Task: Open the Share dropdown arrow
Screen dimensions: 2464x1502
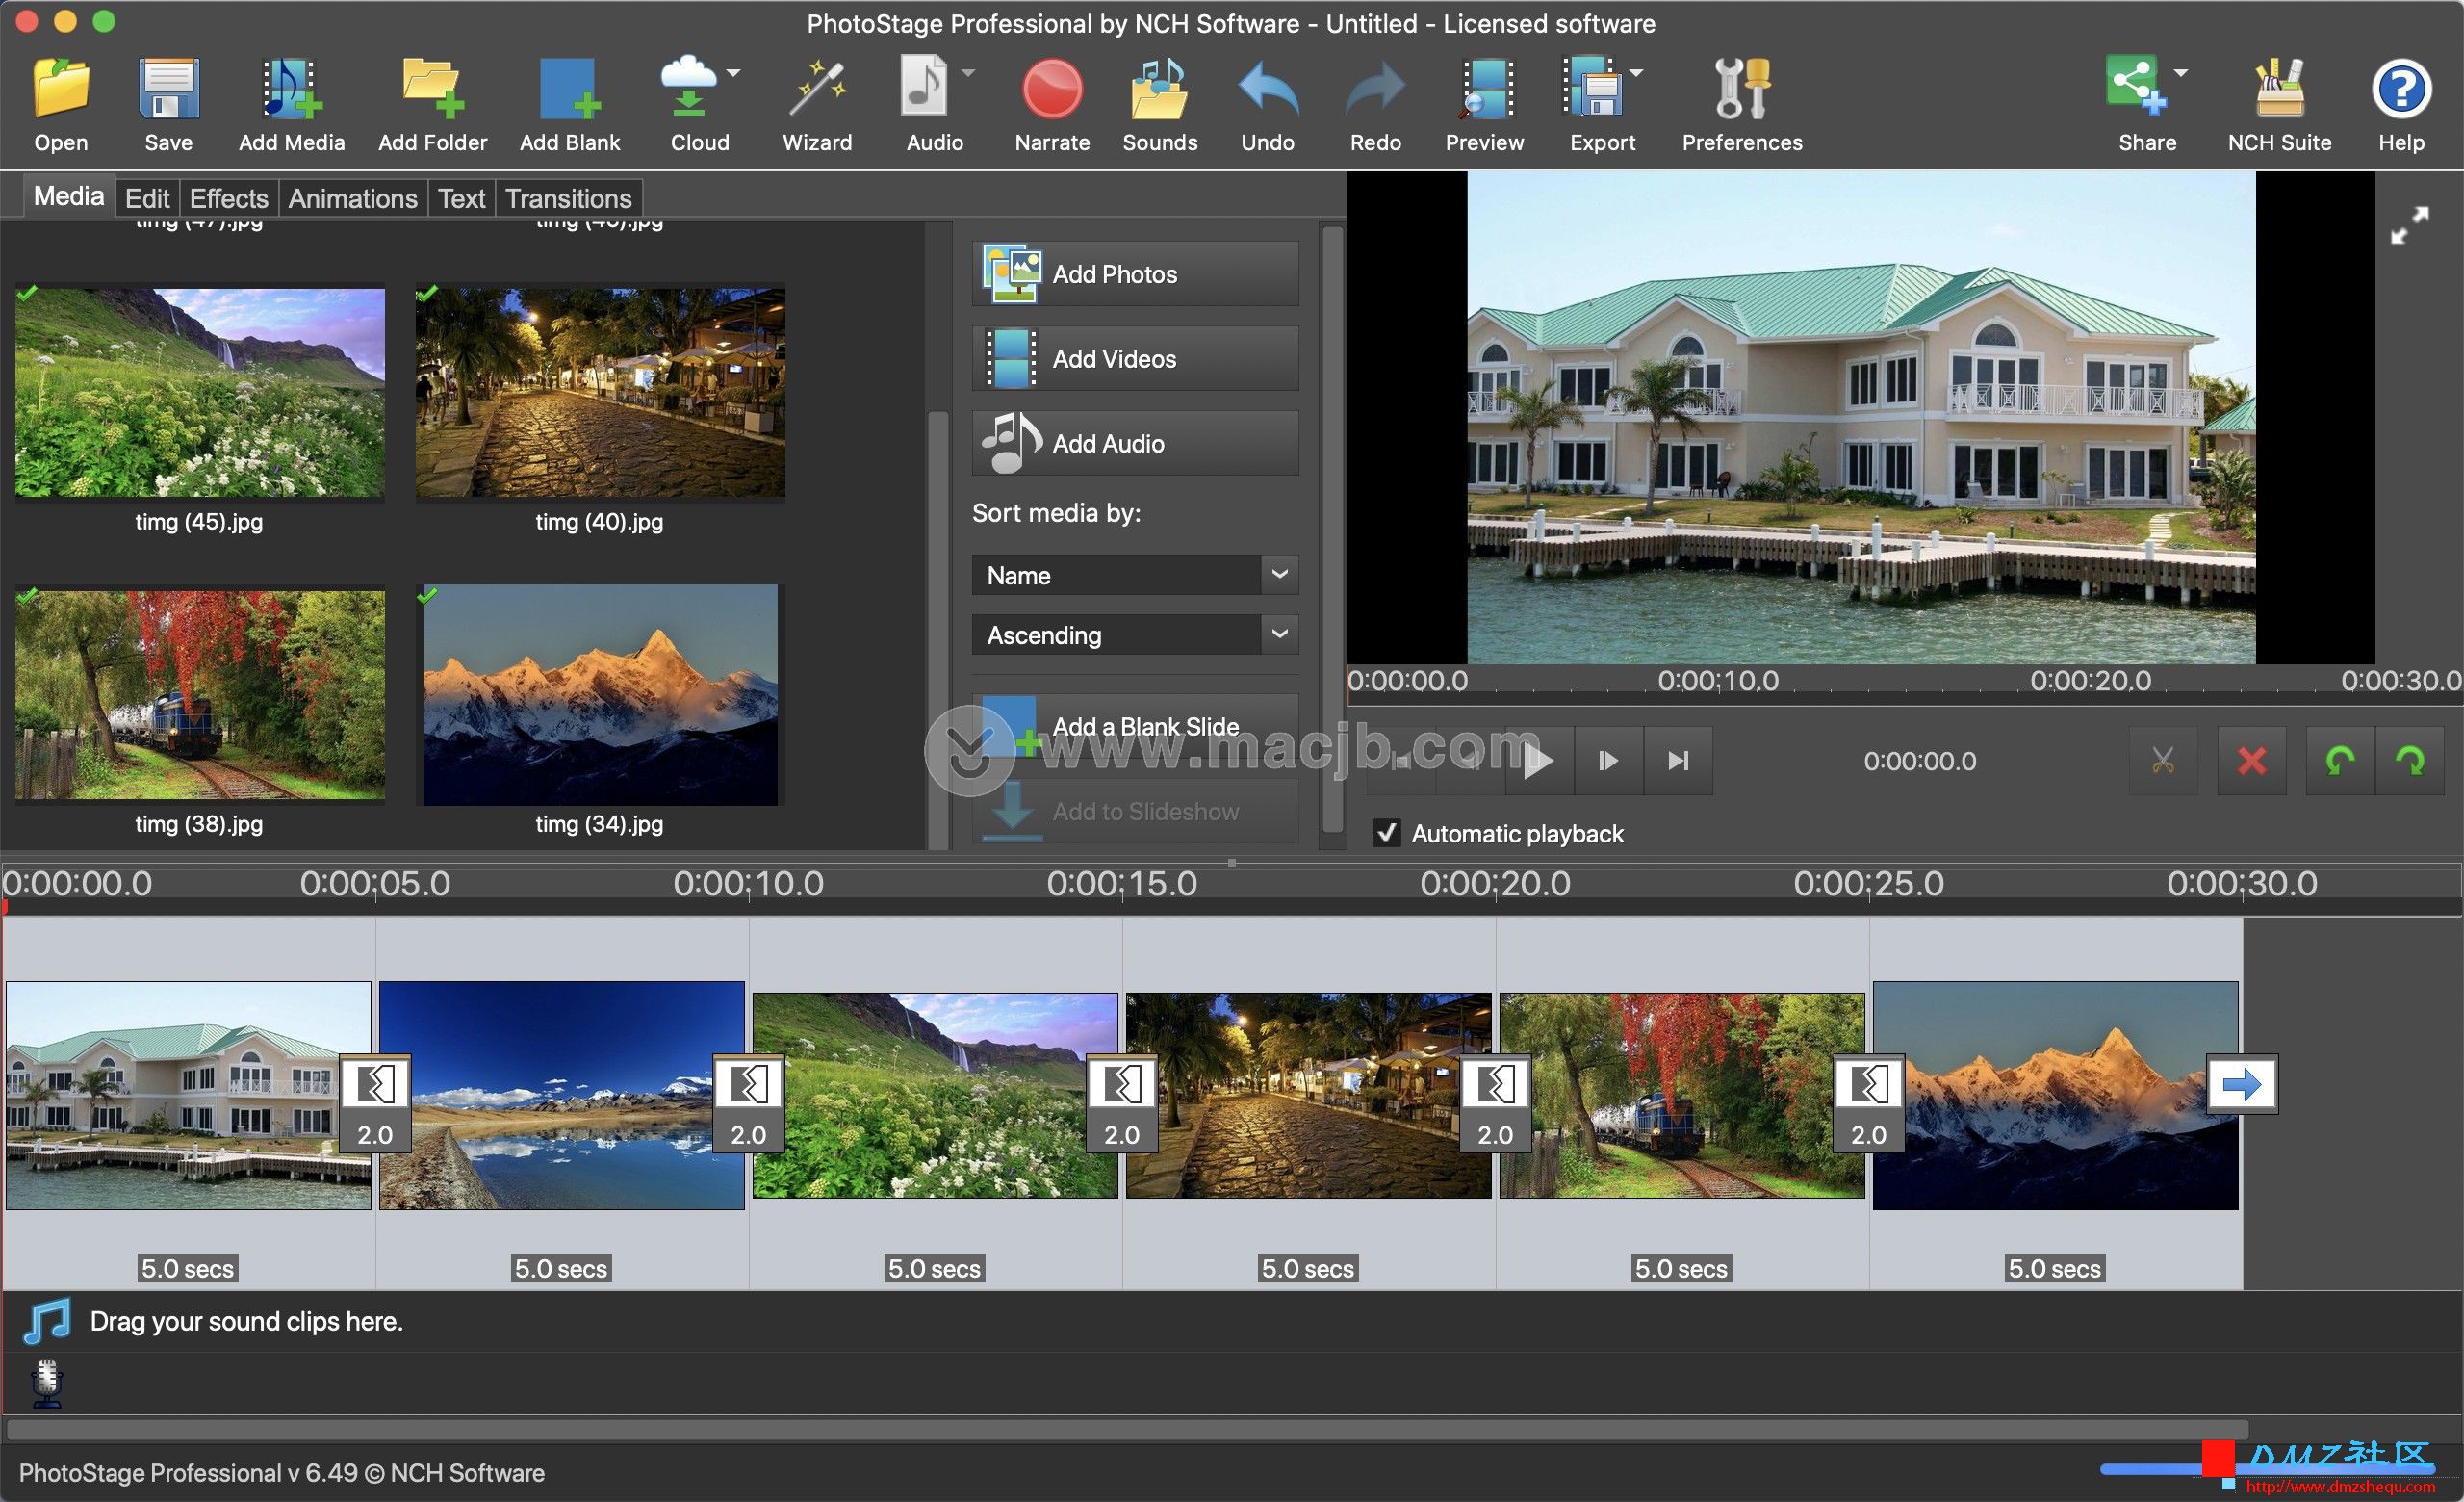Action: click(2181, 73)
